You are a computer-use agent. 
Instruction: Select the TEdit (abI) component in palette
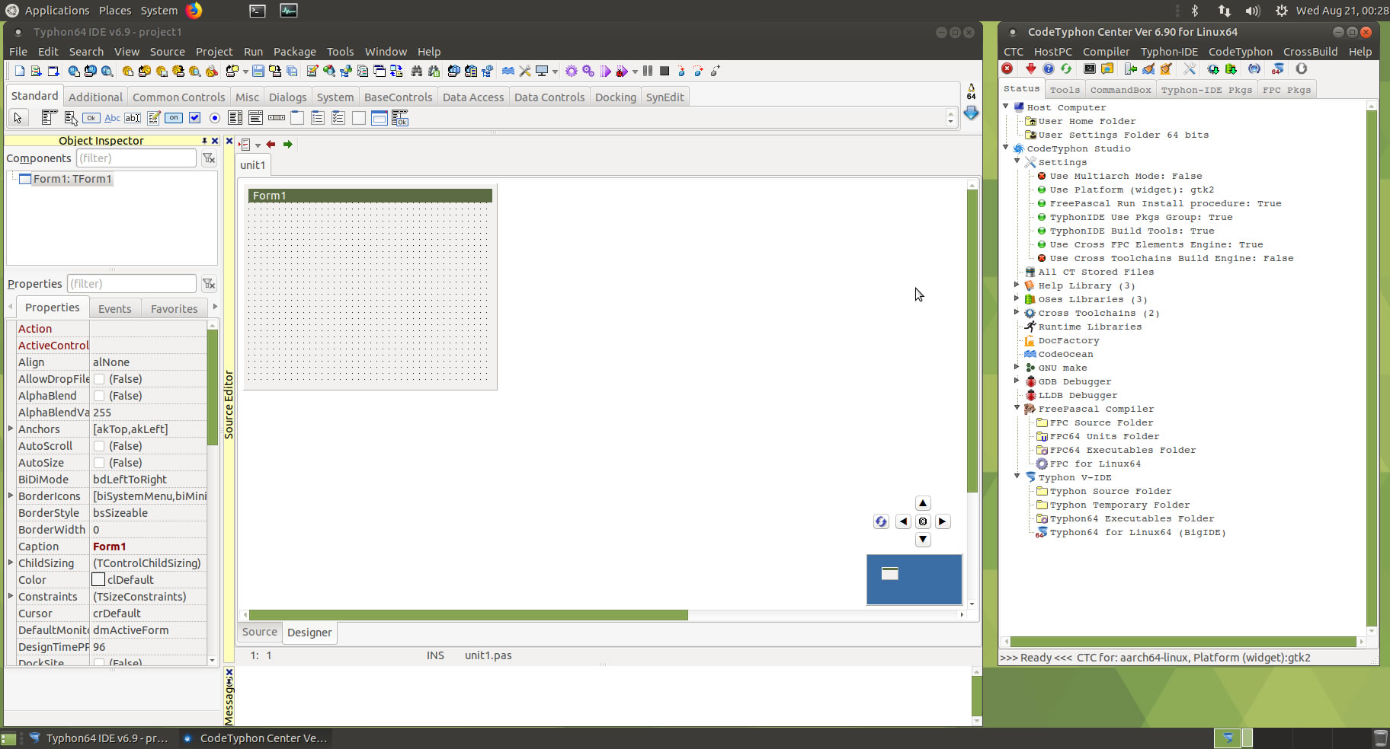tap(133, 118)
